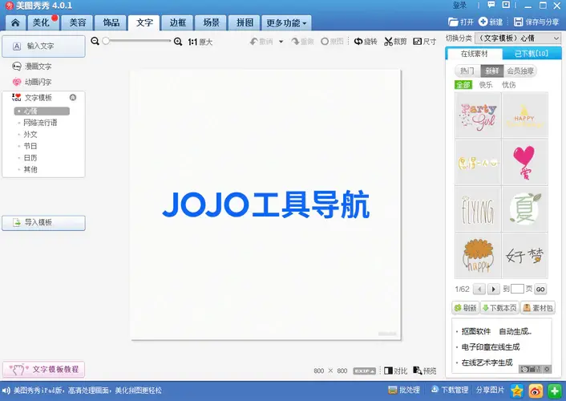Pick the FLYING text template
The height and width of the screenshot is (401, 566).
(x=478, y=209)
